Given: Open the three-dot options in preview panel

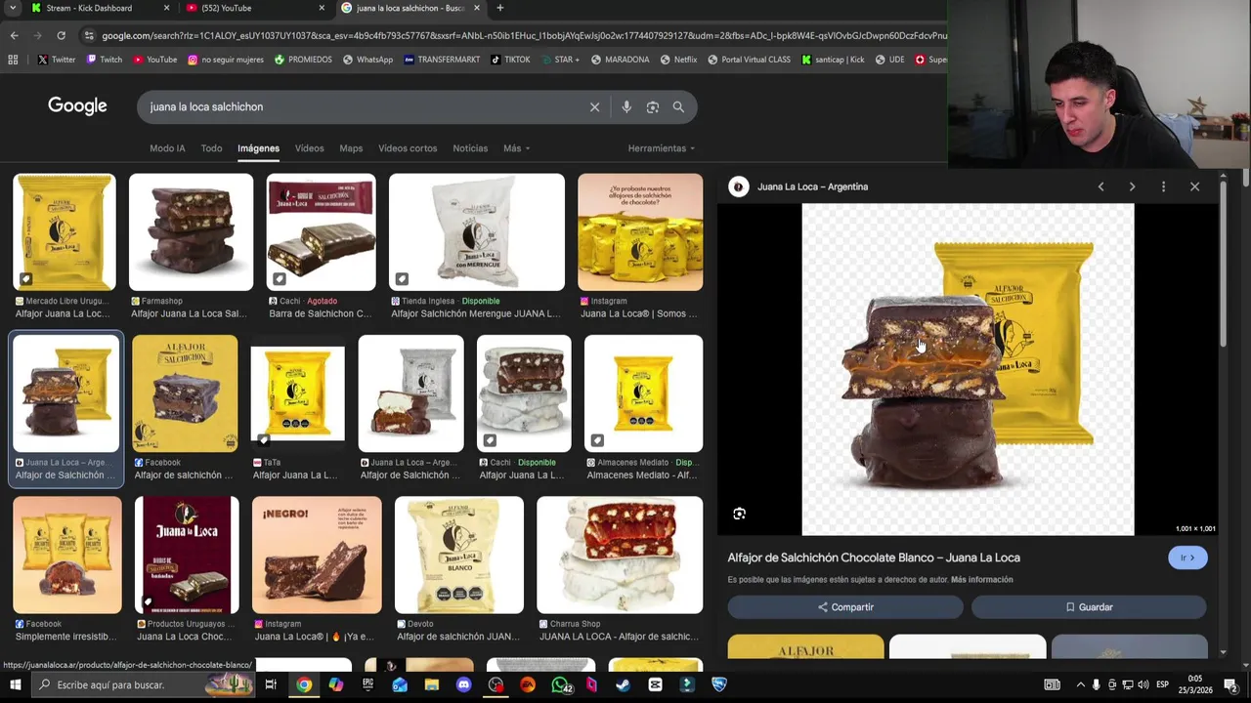Looking at the screenshot, I should click(x=1163, y=186).
